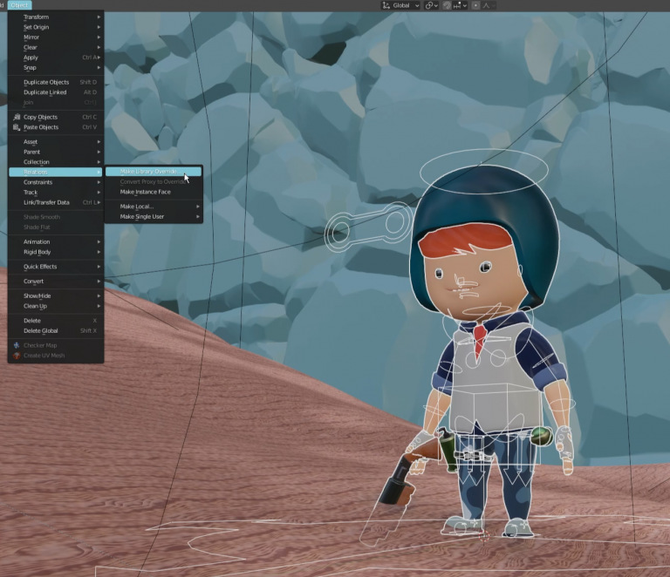Screen dimensions: 670x577
Task: Open the Object menu in header
Action: (20, 5)
